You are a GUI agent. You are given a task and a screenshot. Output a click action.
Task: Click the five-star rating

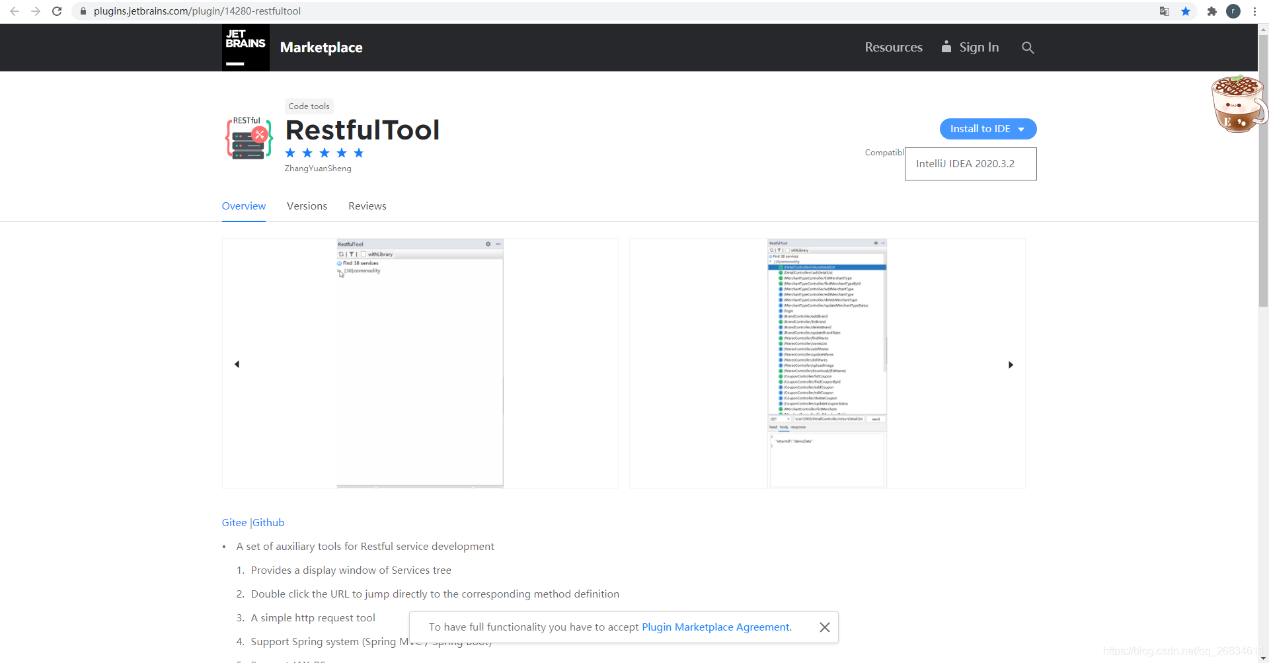tap(325, 153)
